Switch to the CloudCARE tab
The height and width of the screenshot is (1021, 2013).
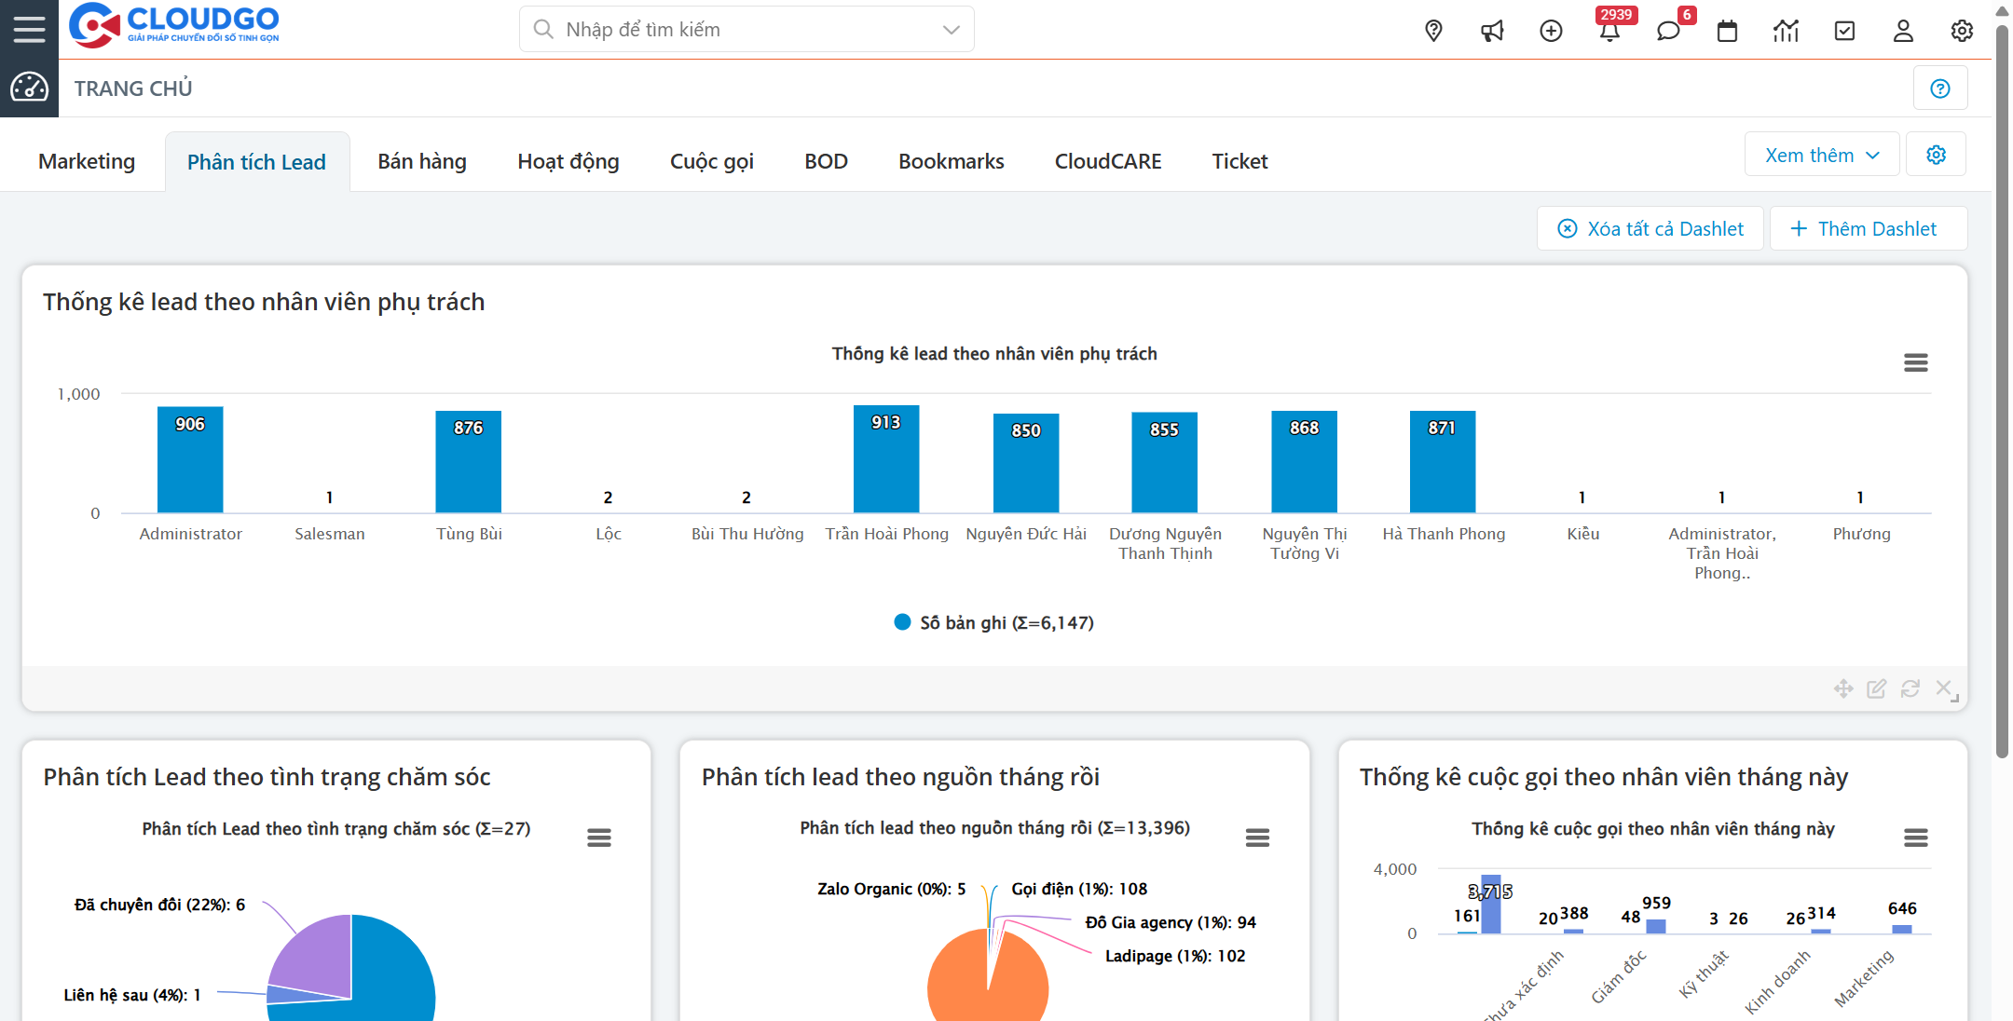(x=1107, y=161)
